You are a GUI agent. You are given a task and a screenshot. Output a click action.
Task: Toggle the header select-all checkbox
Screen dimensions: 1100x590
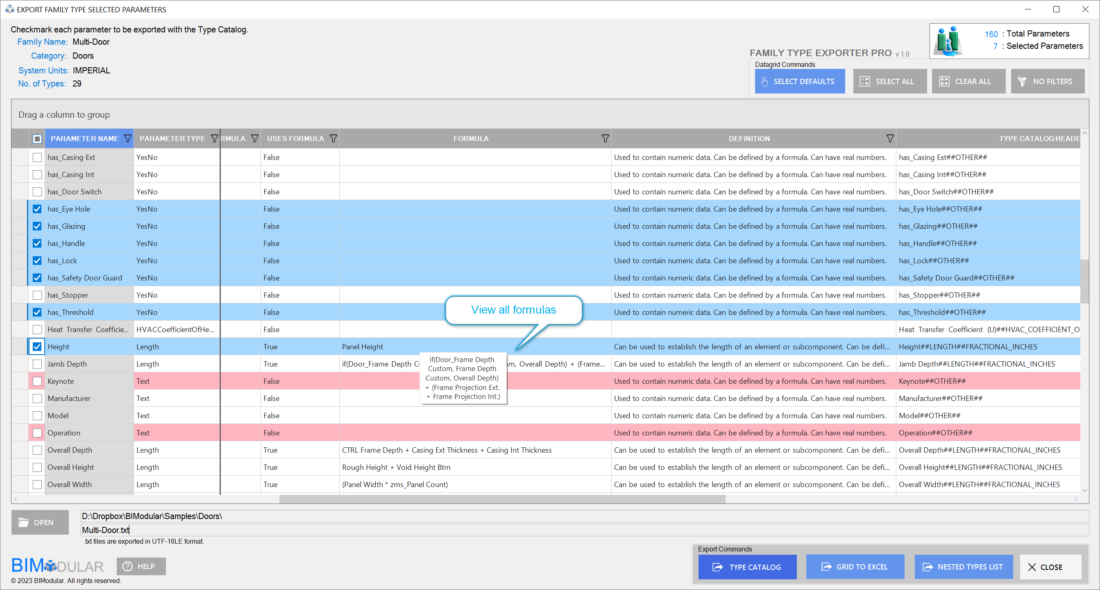click(x=37, y=139)
